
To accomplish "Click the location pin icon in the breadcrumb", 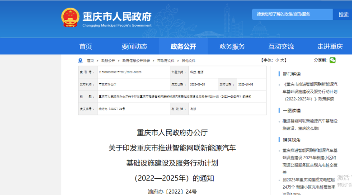I will click(x=80, y=60).
